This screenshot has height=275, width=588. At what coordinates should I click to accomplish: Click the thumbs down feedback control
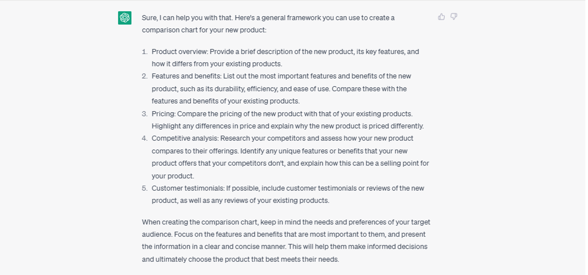pos(454,17)
